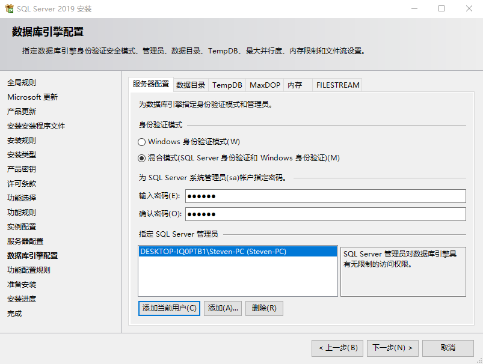Viewport: 483px width, 364px height.
Task: Click 产品密钥 step in sidebar
Action: [22, 169]
